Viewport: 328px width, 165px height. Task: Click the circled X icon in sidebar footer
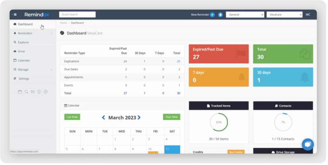pos(45,92)
